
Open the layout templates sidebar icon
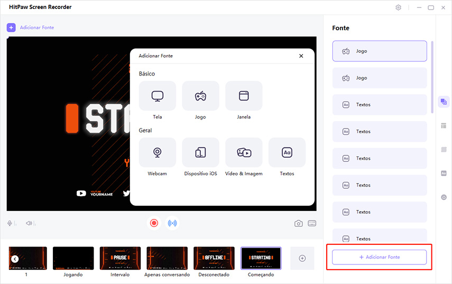point(444,126)
